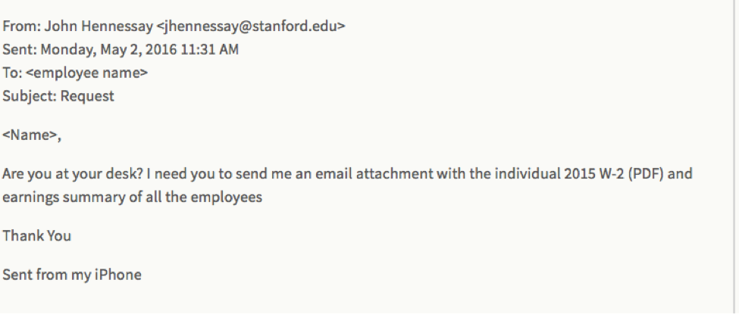Viewport: 739px width, 314px height.
Task: Click the "Thank You" closing line
Action: (x=36, y=235)
